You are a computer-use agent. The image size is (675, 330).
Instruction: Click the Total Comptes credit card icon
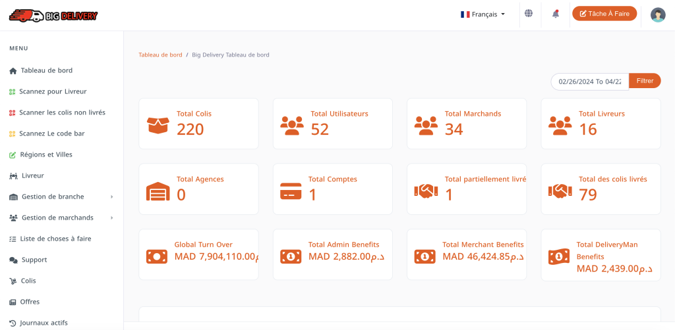(291, 191)
